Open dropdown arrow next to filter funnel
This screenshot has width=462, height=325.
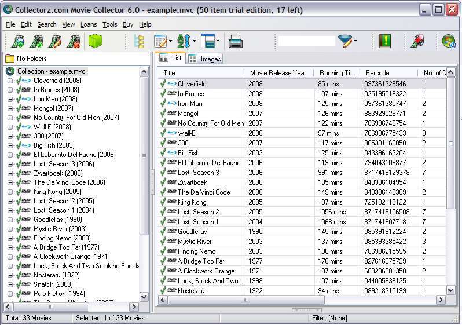355,41
